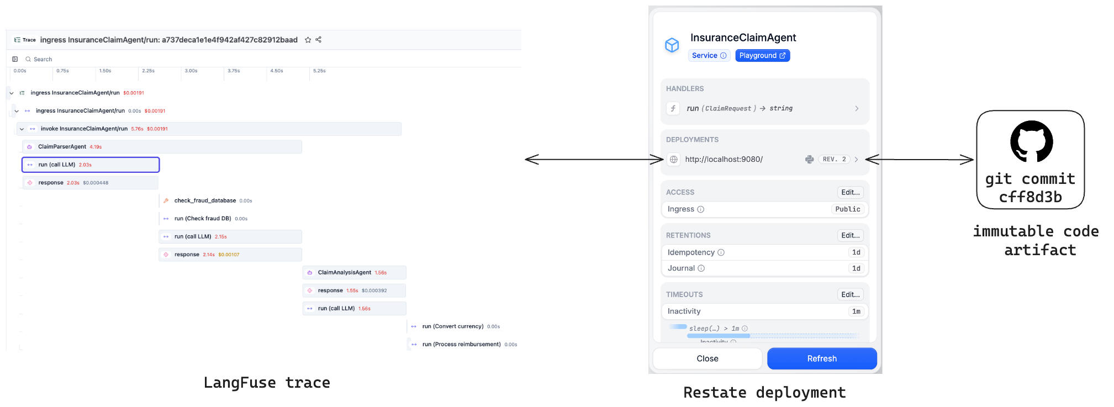Image resolution: width=1114 pixels, height=407 pixels.
Task: Click the InsuranceClaimAgent service cube icon
Action: pos(672,45)
